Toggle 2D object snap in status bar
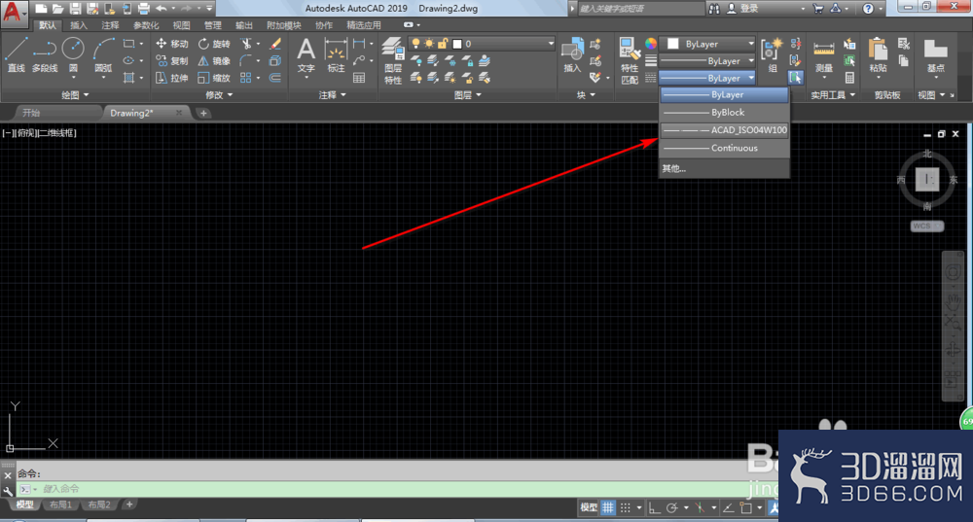Image resolution: width=973 pixels, height=522 pixels. (x=746, y=507)
